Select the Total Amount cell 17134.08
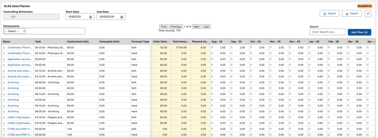 (181, 47)
